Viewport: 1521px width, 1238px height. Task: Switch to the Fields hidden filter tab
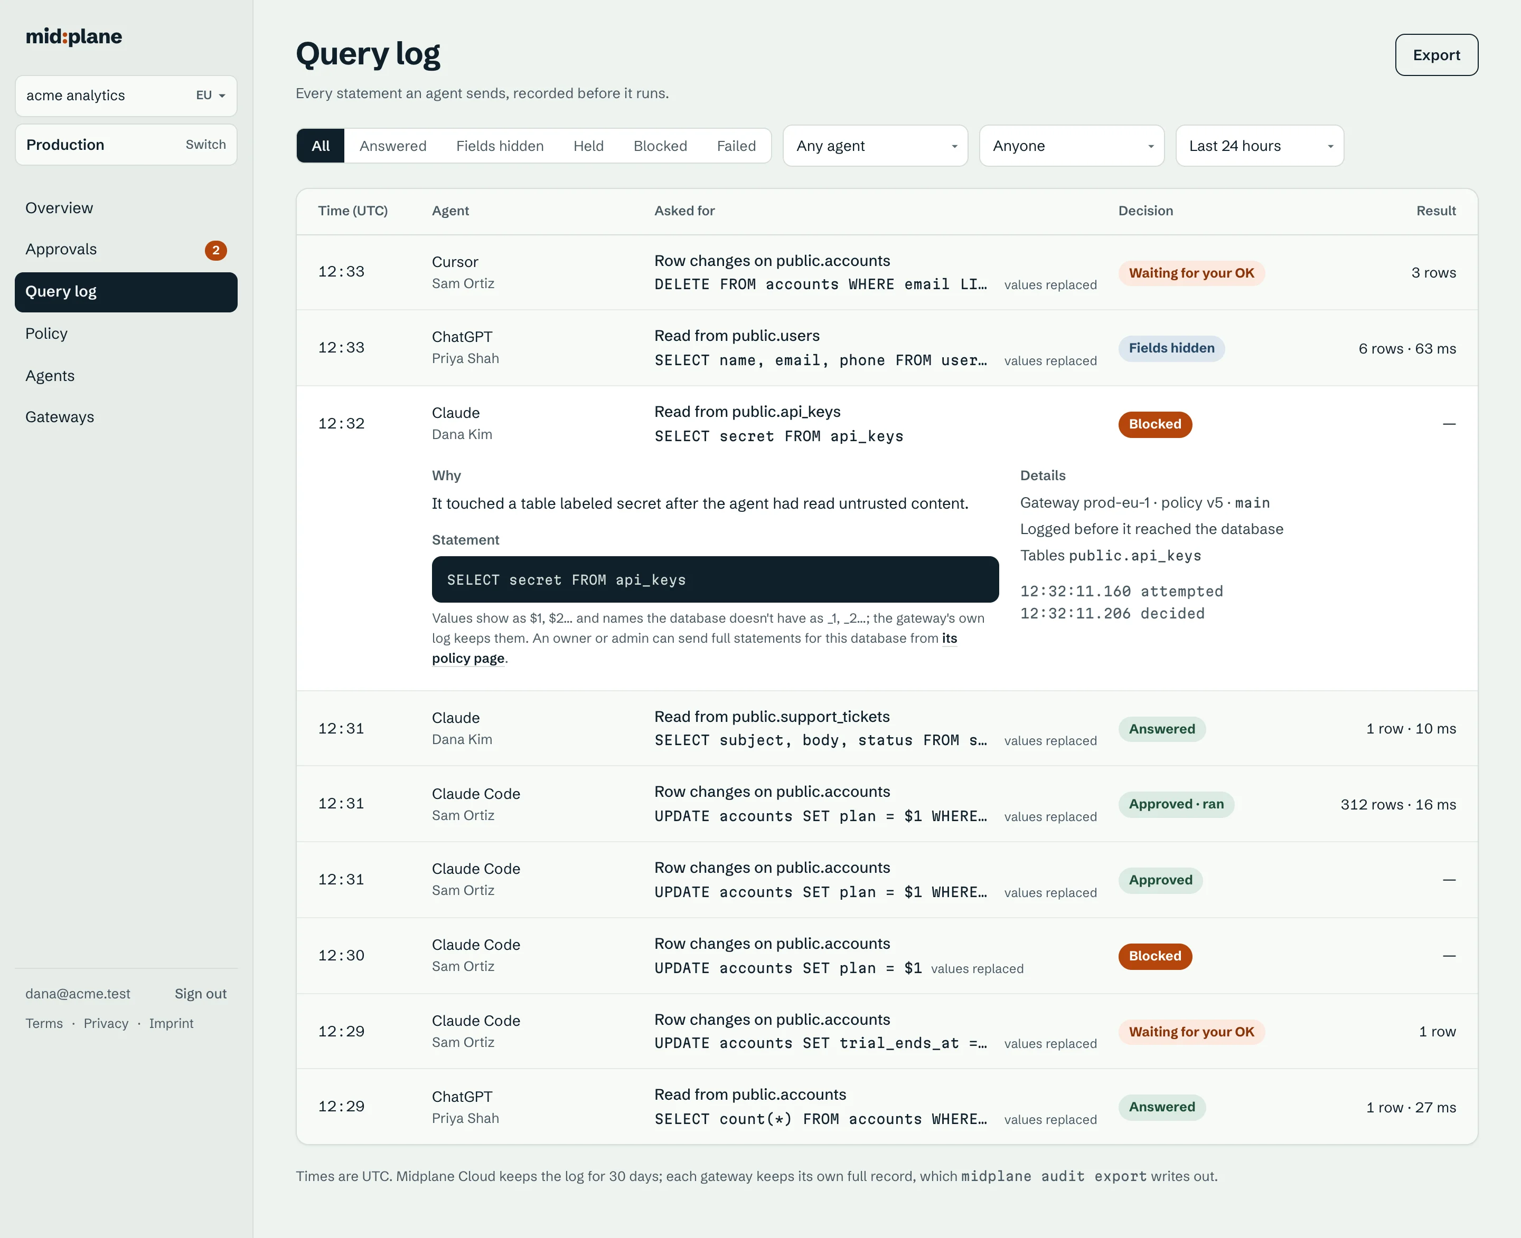tap(500, 146)
